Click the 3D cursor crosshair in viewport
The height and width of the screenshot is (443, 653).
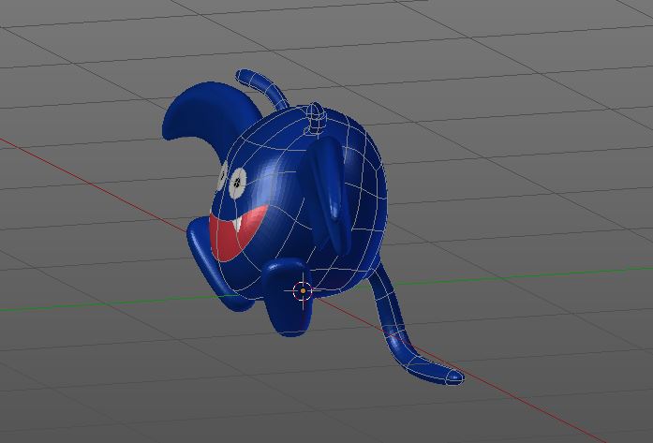303,290
